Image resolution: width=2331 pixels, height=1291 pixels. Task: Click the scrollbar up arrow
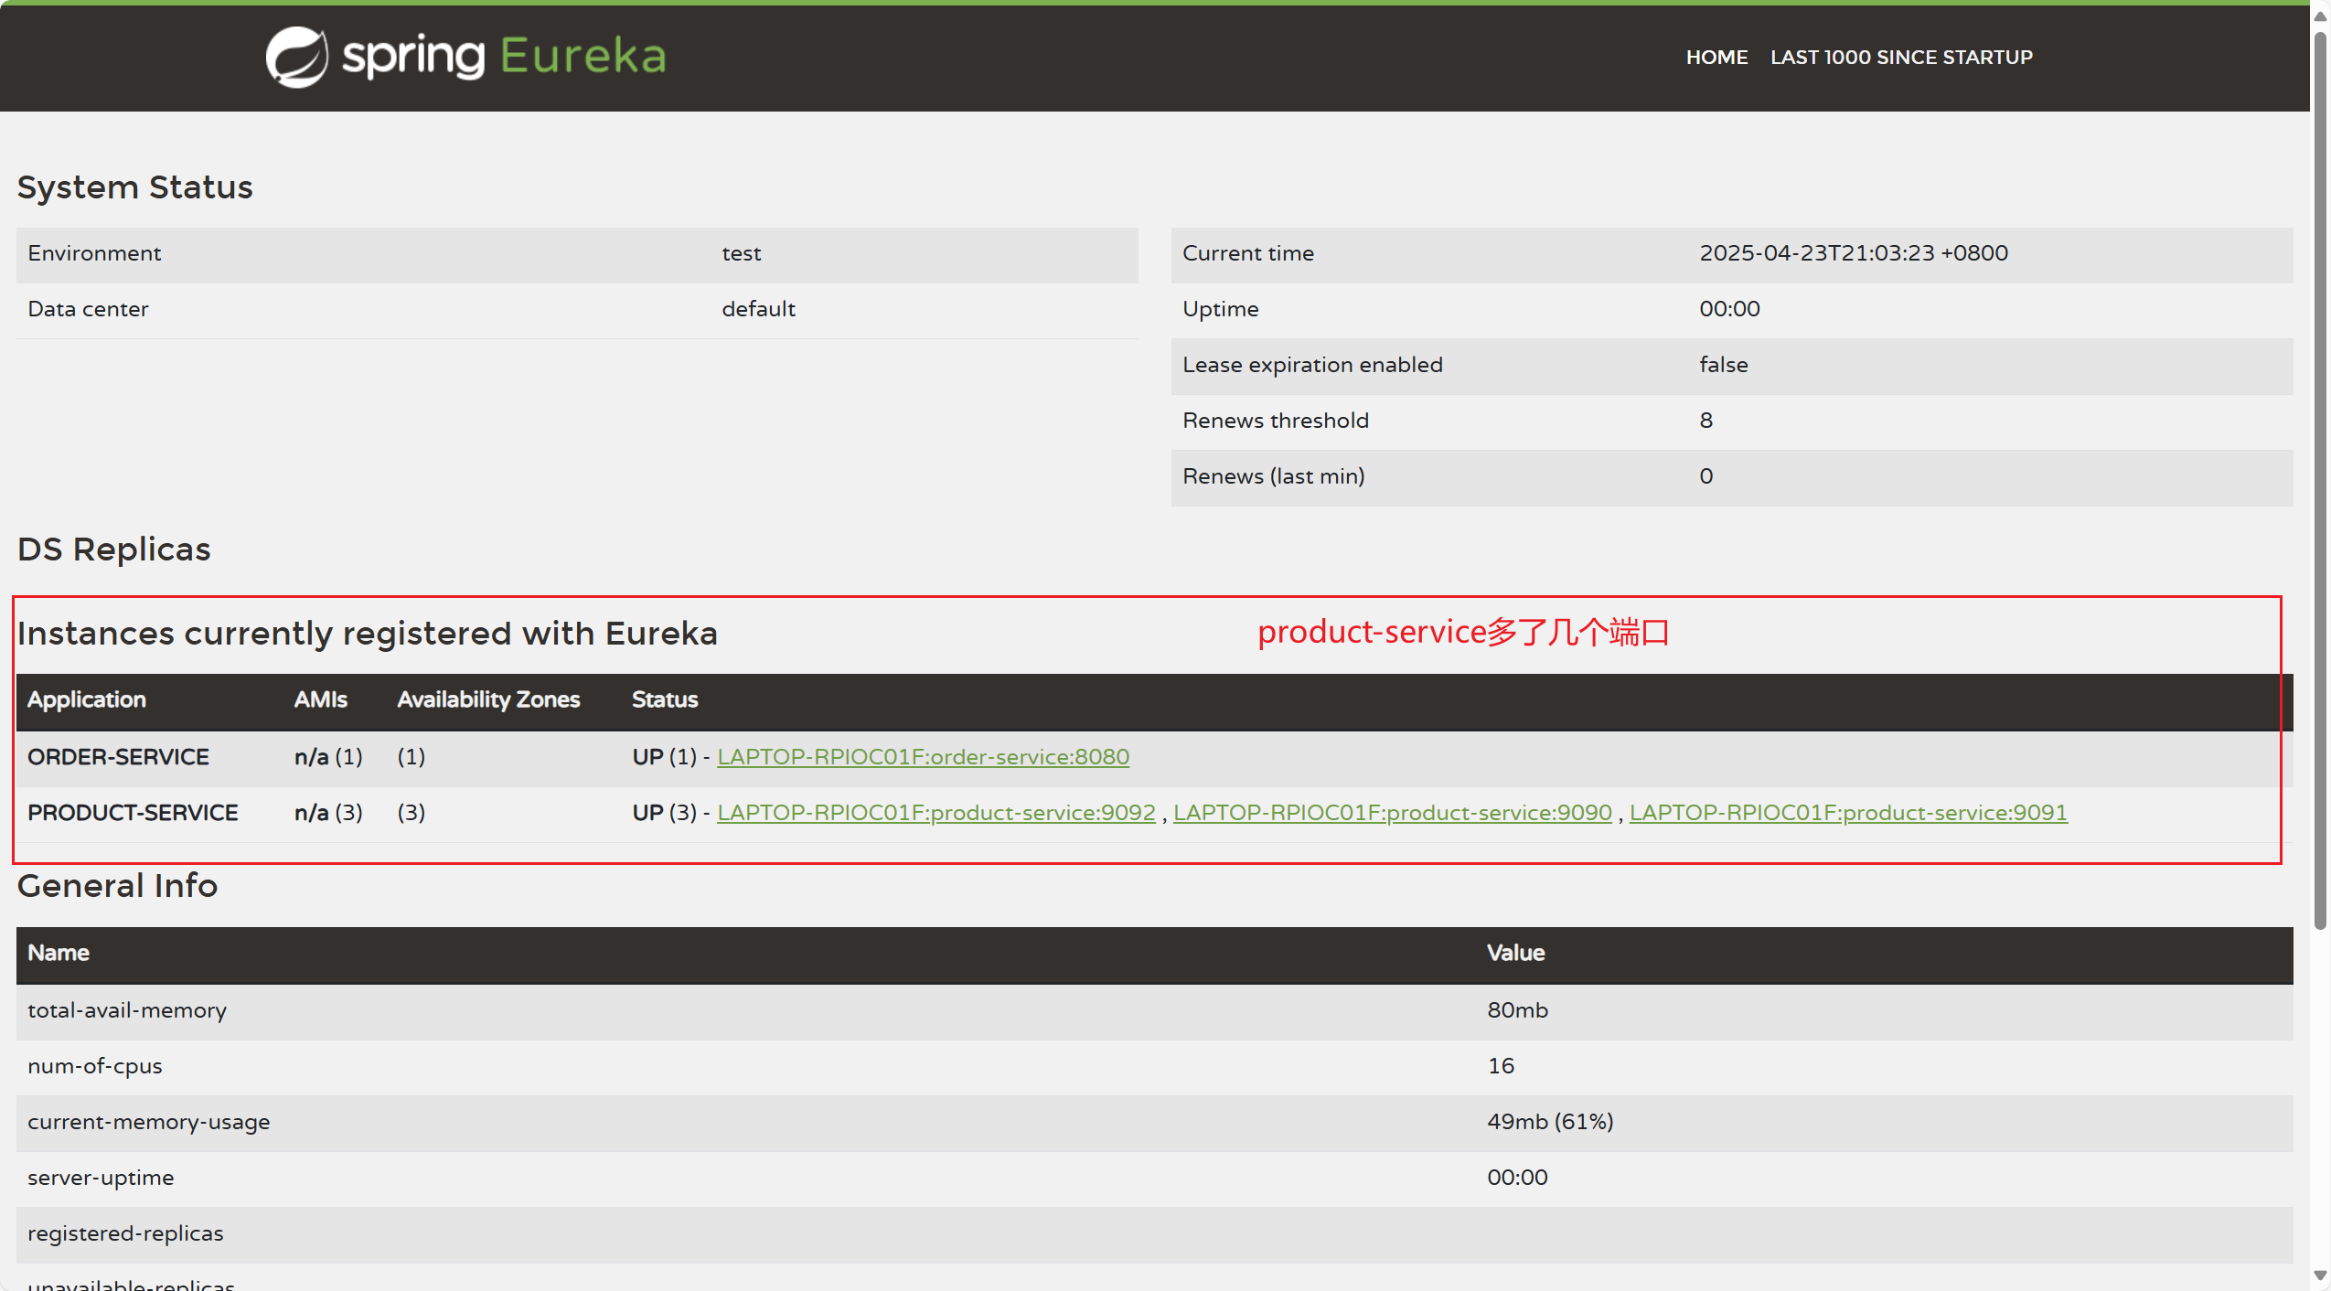2320,16
